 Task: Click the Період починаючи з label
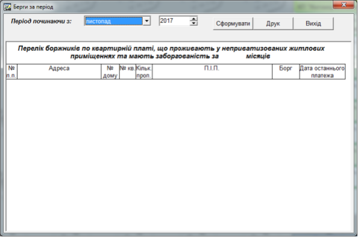pyautogui.click(x=42, y=21)
